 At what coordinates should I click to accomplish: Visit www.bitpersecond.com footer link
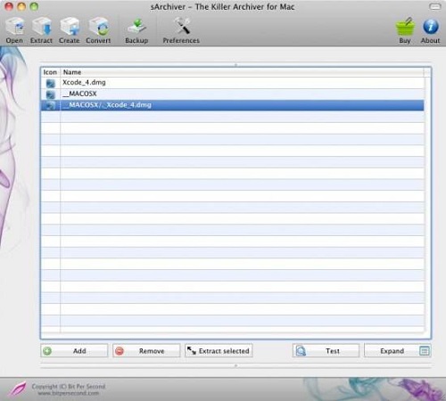point(68,393)
